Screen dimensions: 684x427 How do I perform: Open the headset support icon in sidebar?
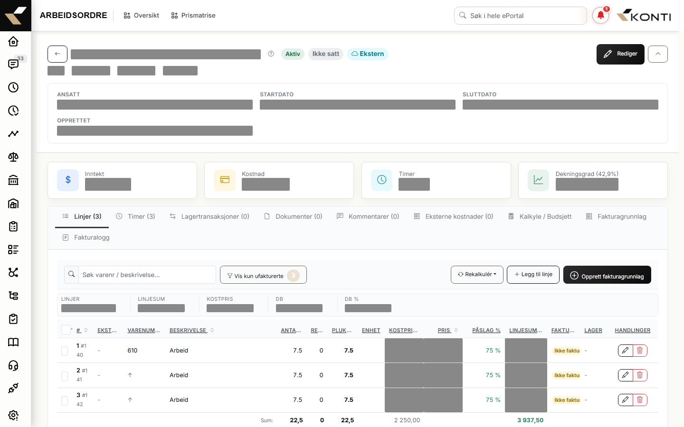13,365
